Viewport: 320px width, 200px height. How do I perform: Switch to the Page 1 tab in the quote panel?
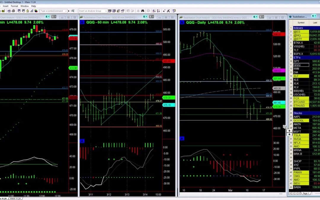click(307, 193)
